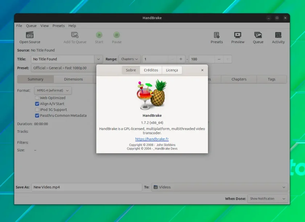Open the Help menu
Screen dimensions: 305x222
click(x=72, y=26)
